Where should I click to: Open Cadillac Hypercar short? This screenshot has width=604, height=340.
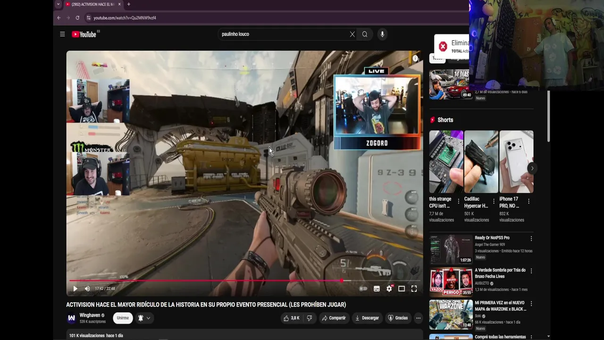[x=481, y=161]
